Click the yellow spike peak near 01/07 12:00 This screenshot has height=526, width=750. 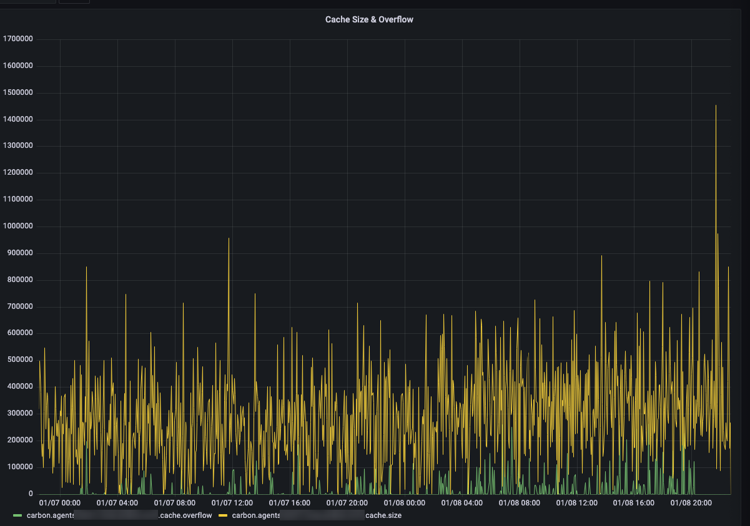click(x=229, y=239)
